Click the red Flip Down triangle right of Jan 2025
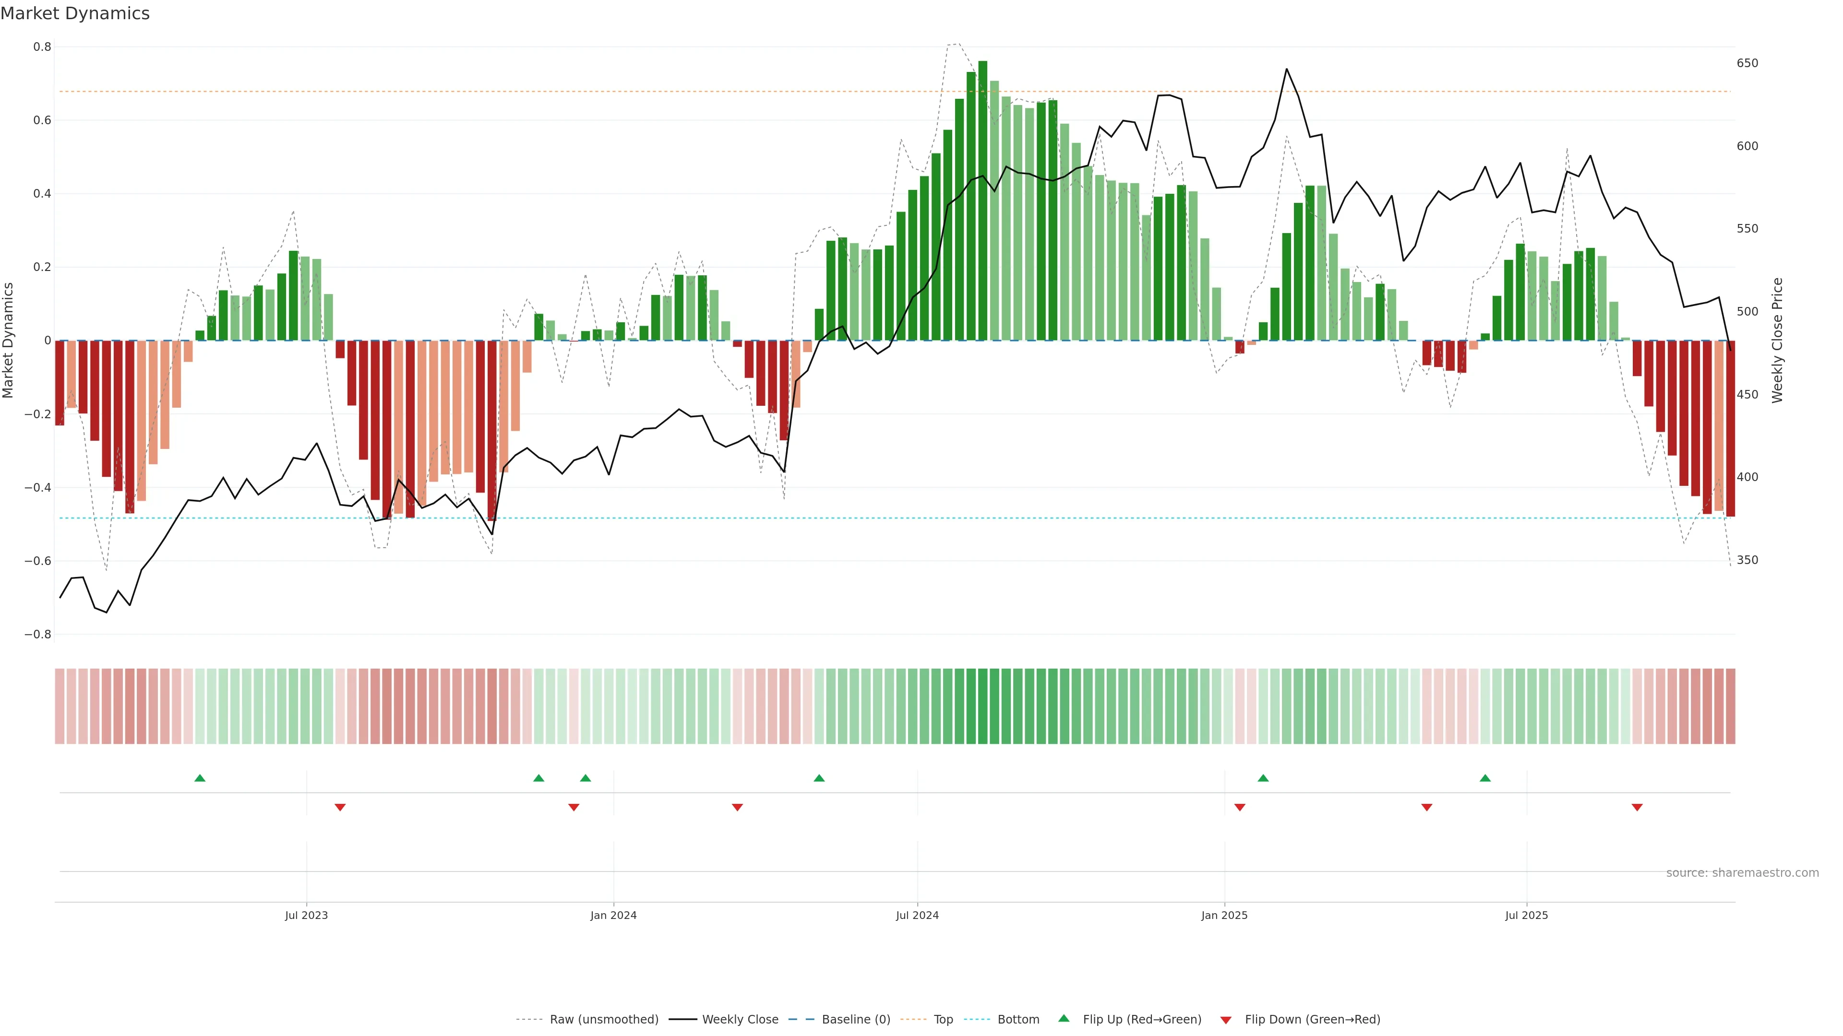The width and height of the screenshot is (1843, 1036). coord(1240,807)
